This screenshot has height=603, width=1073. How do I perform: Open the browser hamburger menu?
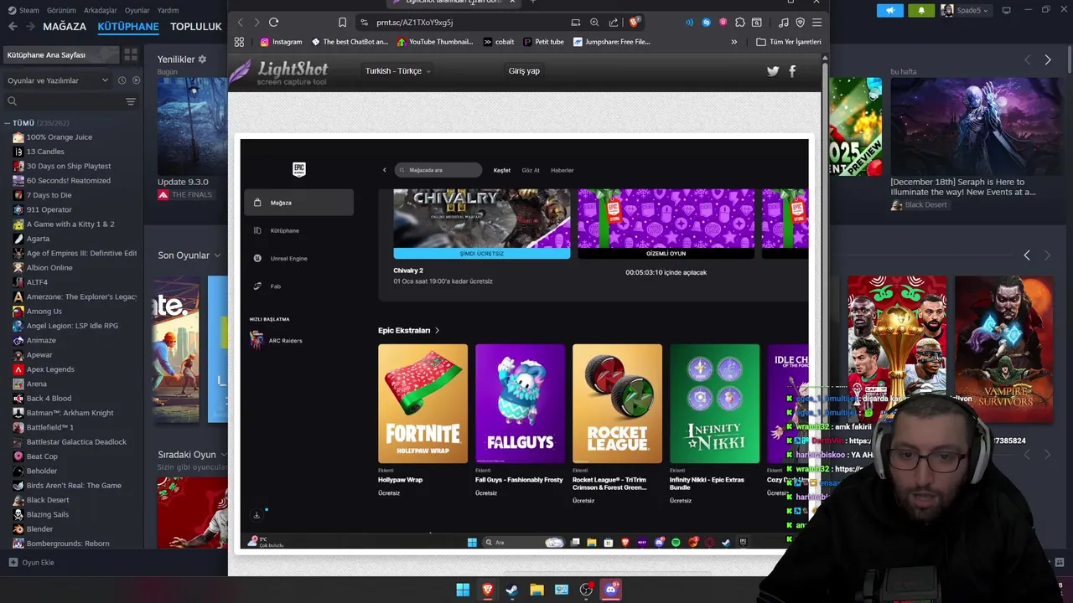816,23
